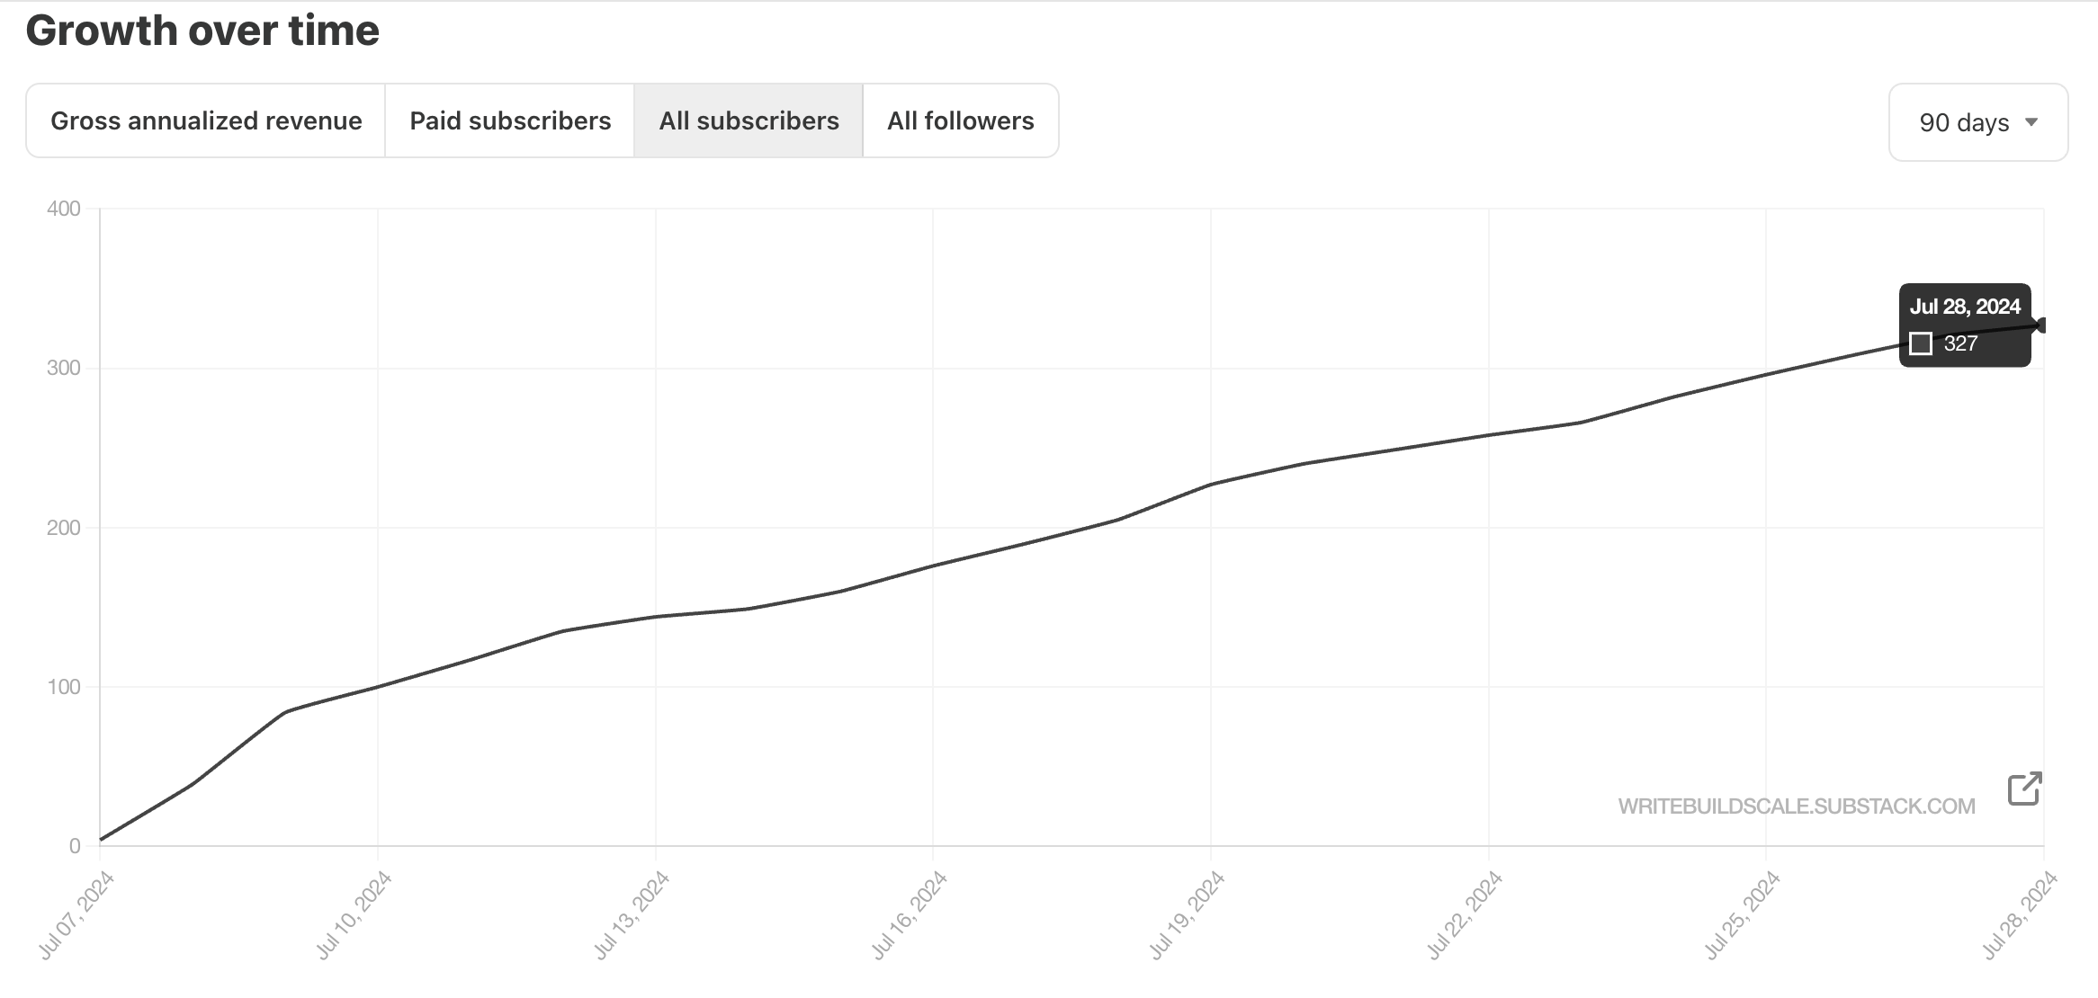The image size is (2098, 998).
Task: Open the external link icon near the watermark
Action: tap(2022, 789)
